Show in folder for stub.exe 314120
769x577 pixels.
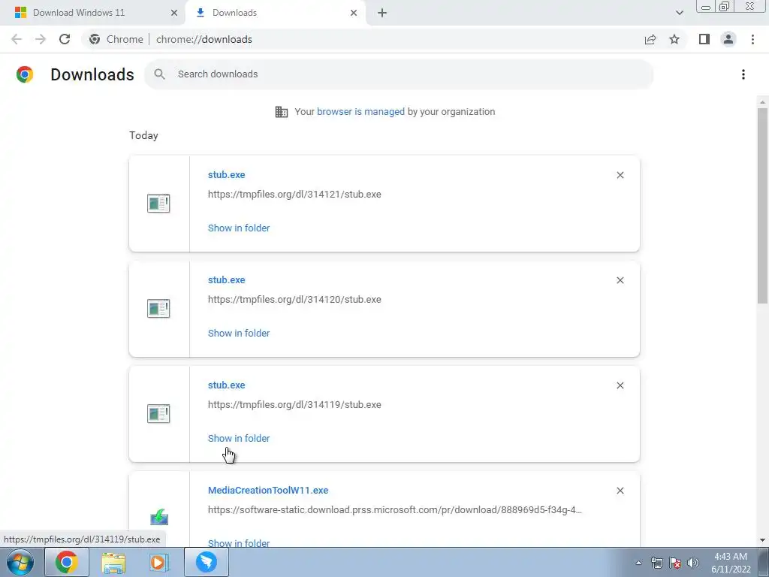click(x=239, y=333)
